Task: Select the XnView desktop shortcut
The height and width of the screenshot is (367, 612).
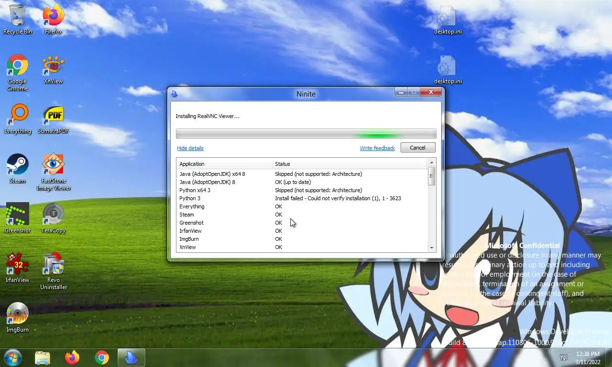Action: point(54,69)
